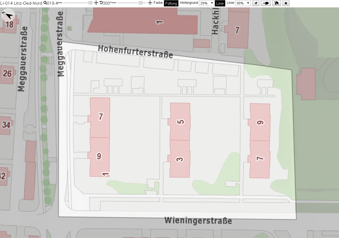This screenshot has height=238, width=339.
Task: Click the rotation reset arrow icon
Action: [101, 3]
